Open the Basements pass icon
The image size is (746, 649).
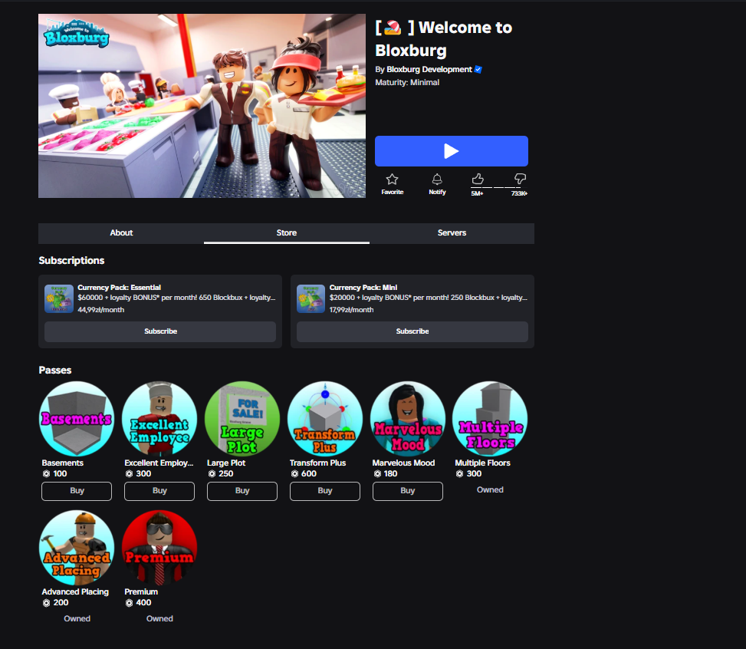(x=77, y=419)
